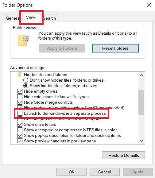Click the Hidden files and folders folder icon
Image resolution: width=155 pixels, height=178 pixels.
(x=20, y=75)
